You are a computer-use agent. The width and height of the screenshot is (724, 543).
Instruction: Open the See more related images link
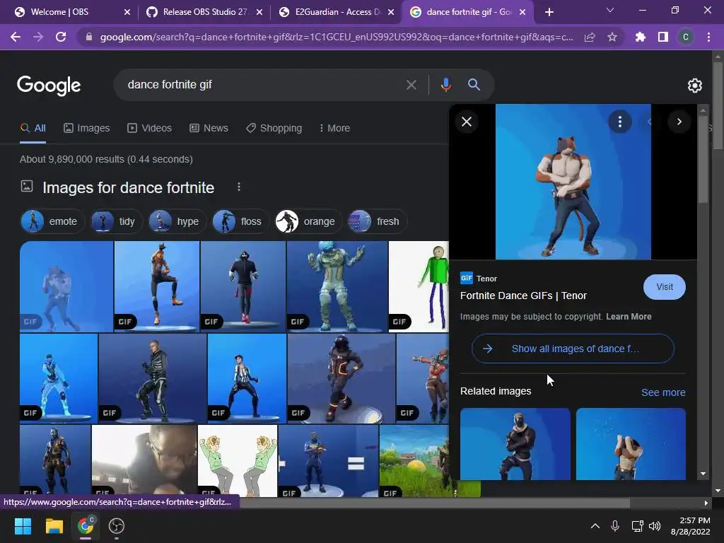663,392
